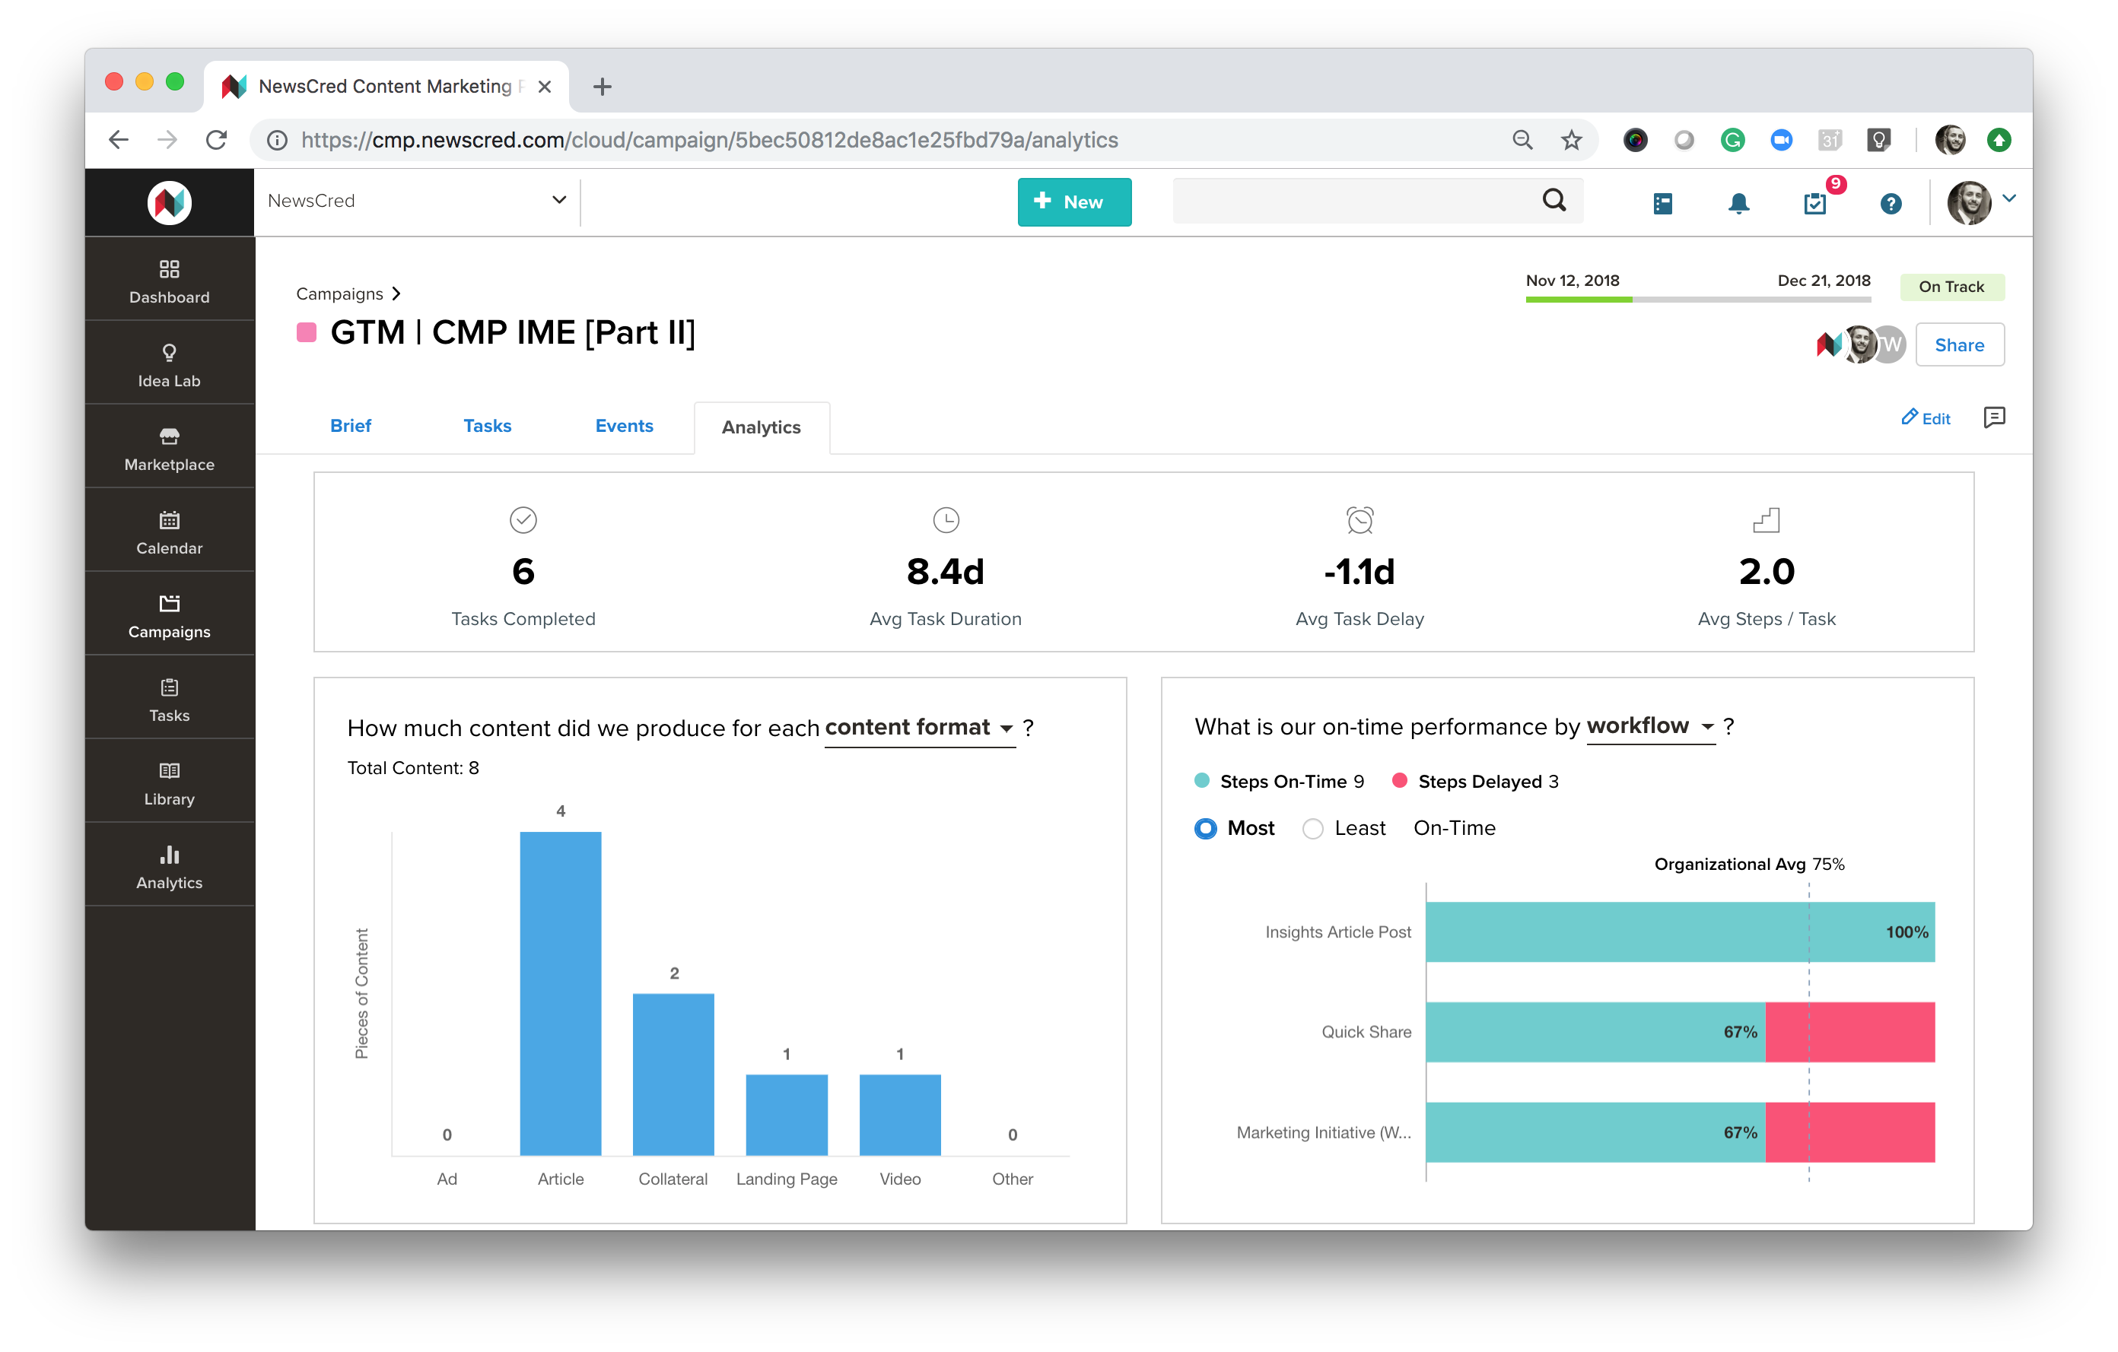
Task: Click the Share button
Action: [x=1960, y=344]
